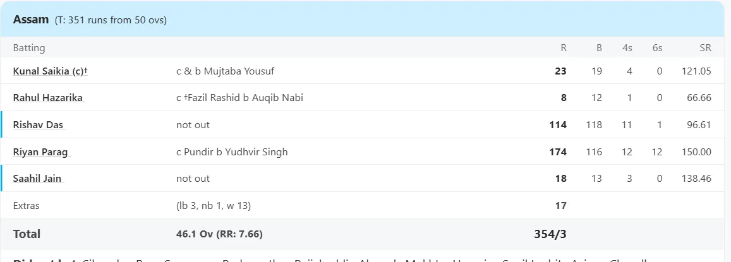Click the Extras breakdown lb 3, nb 1, w 13
This screenshot has width=731, height=262.
coord(214,206)
